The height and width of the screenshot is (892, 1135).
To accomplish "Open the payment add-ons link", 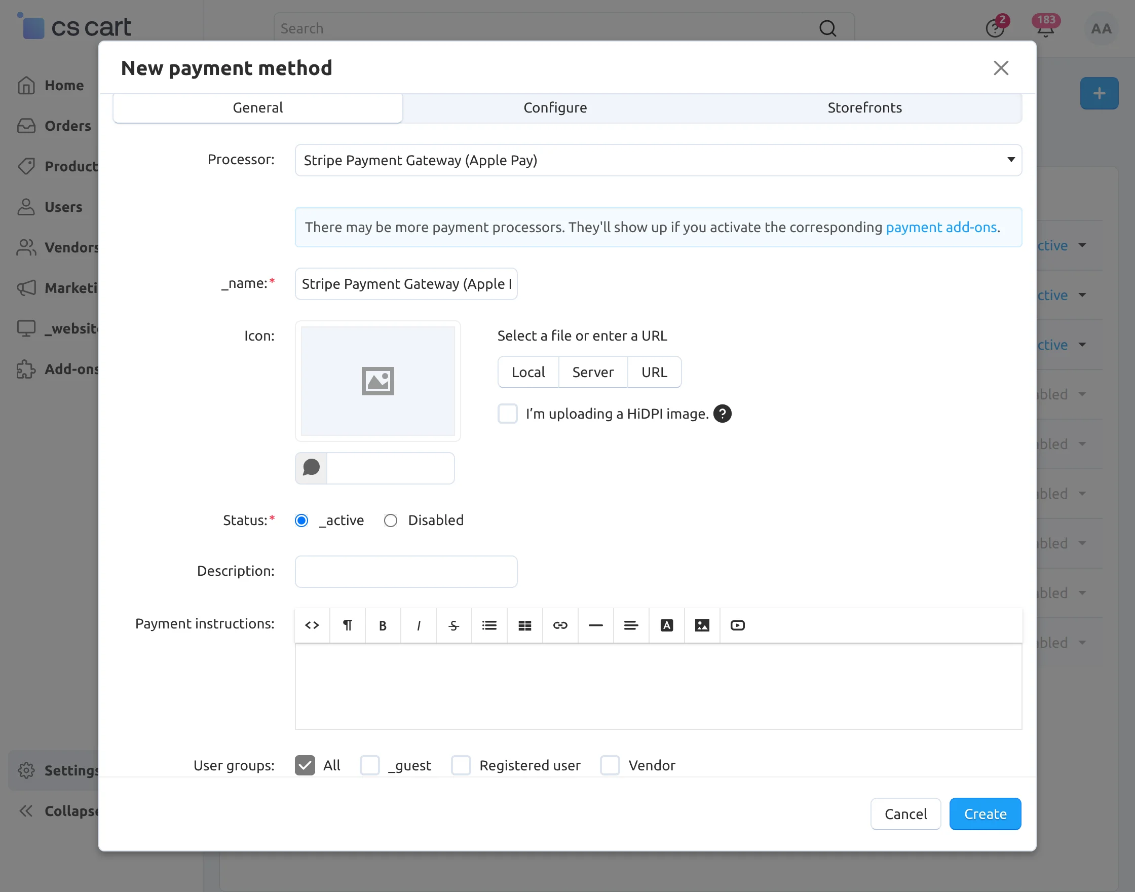I will coord(941,227).
